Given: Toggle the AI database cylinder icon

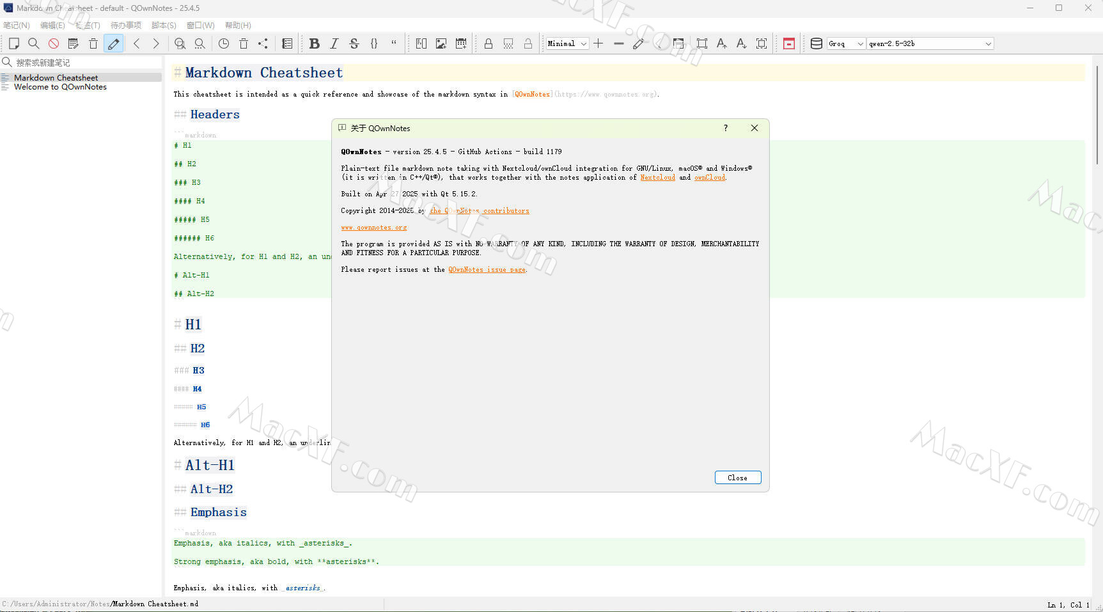Looking at the screenshot, I should tap(817, 43).
